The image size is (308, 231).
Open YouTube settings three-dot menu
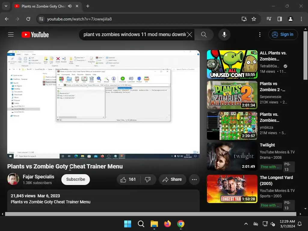(260, 35)
